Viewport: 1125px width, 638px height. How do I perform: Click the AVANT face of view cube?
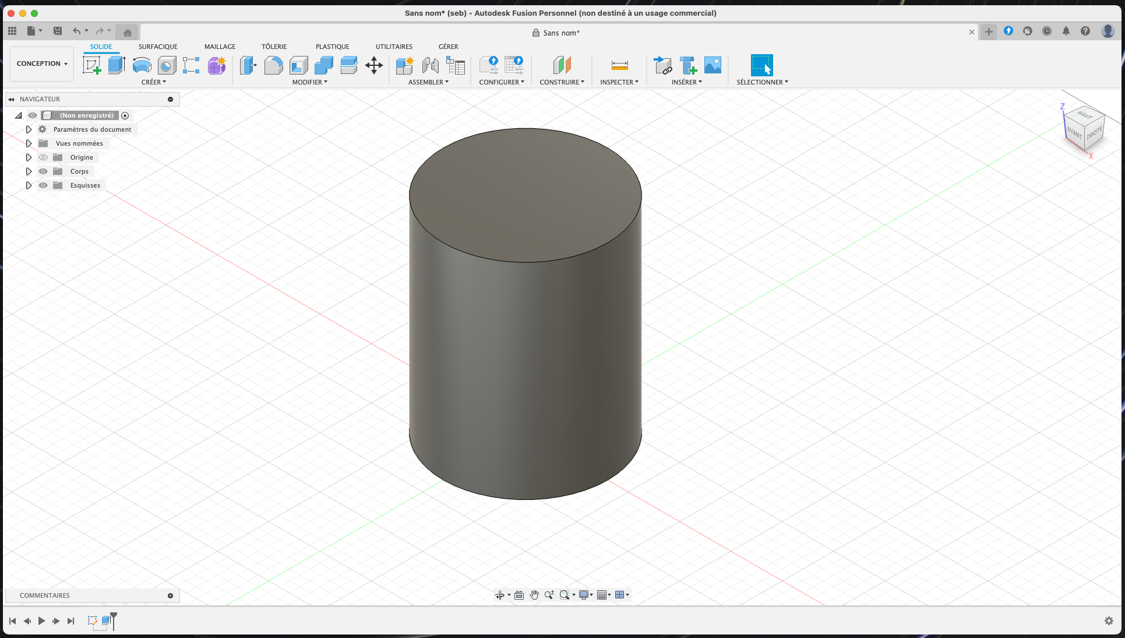click(x=1074, y=133)
